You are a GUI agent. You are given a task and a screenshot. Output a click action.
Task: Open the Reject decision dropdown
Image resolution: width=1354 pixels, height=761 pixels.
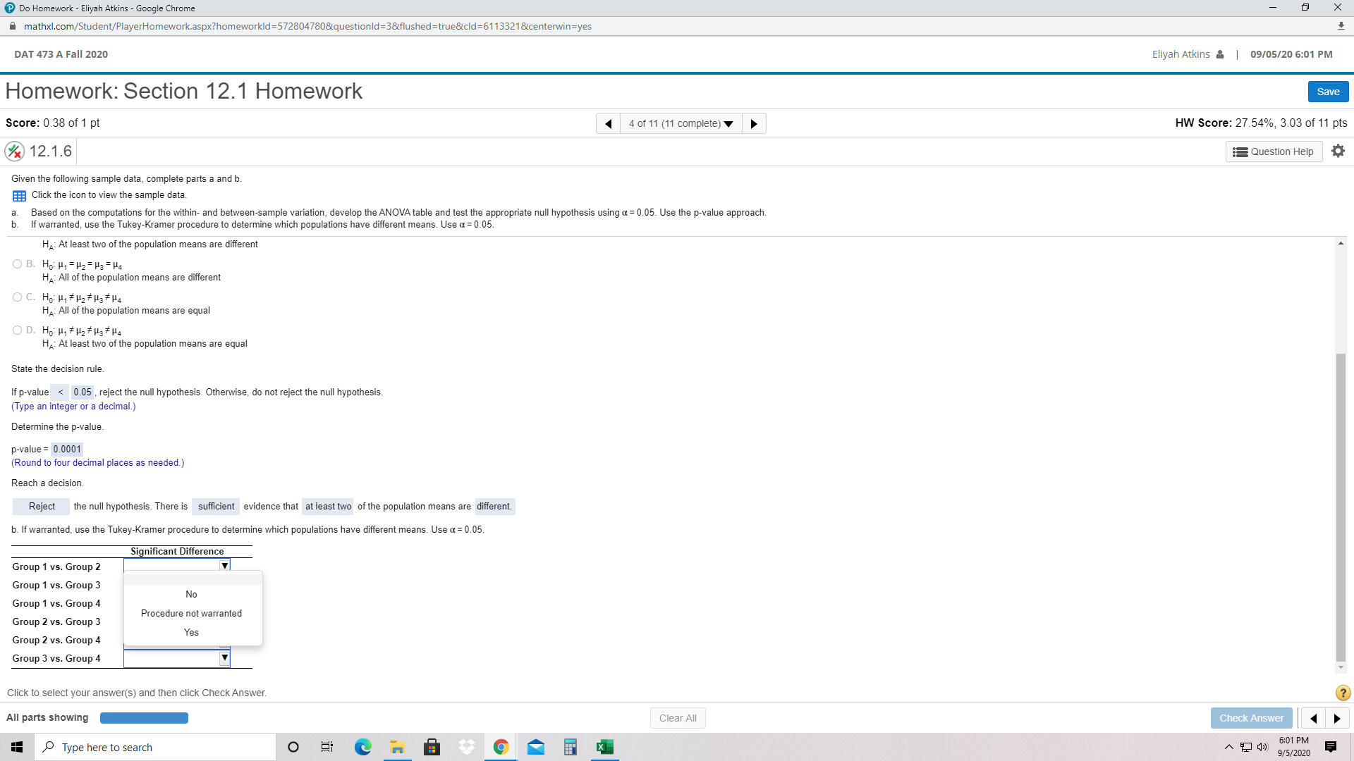click(42, 507)
